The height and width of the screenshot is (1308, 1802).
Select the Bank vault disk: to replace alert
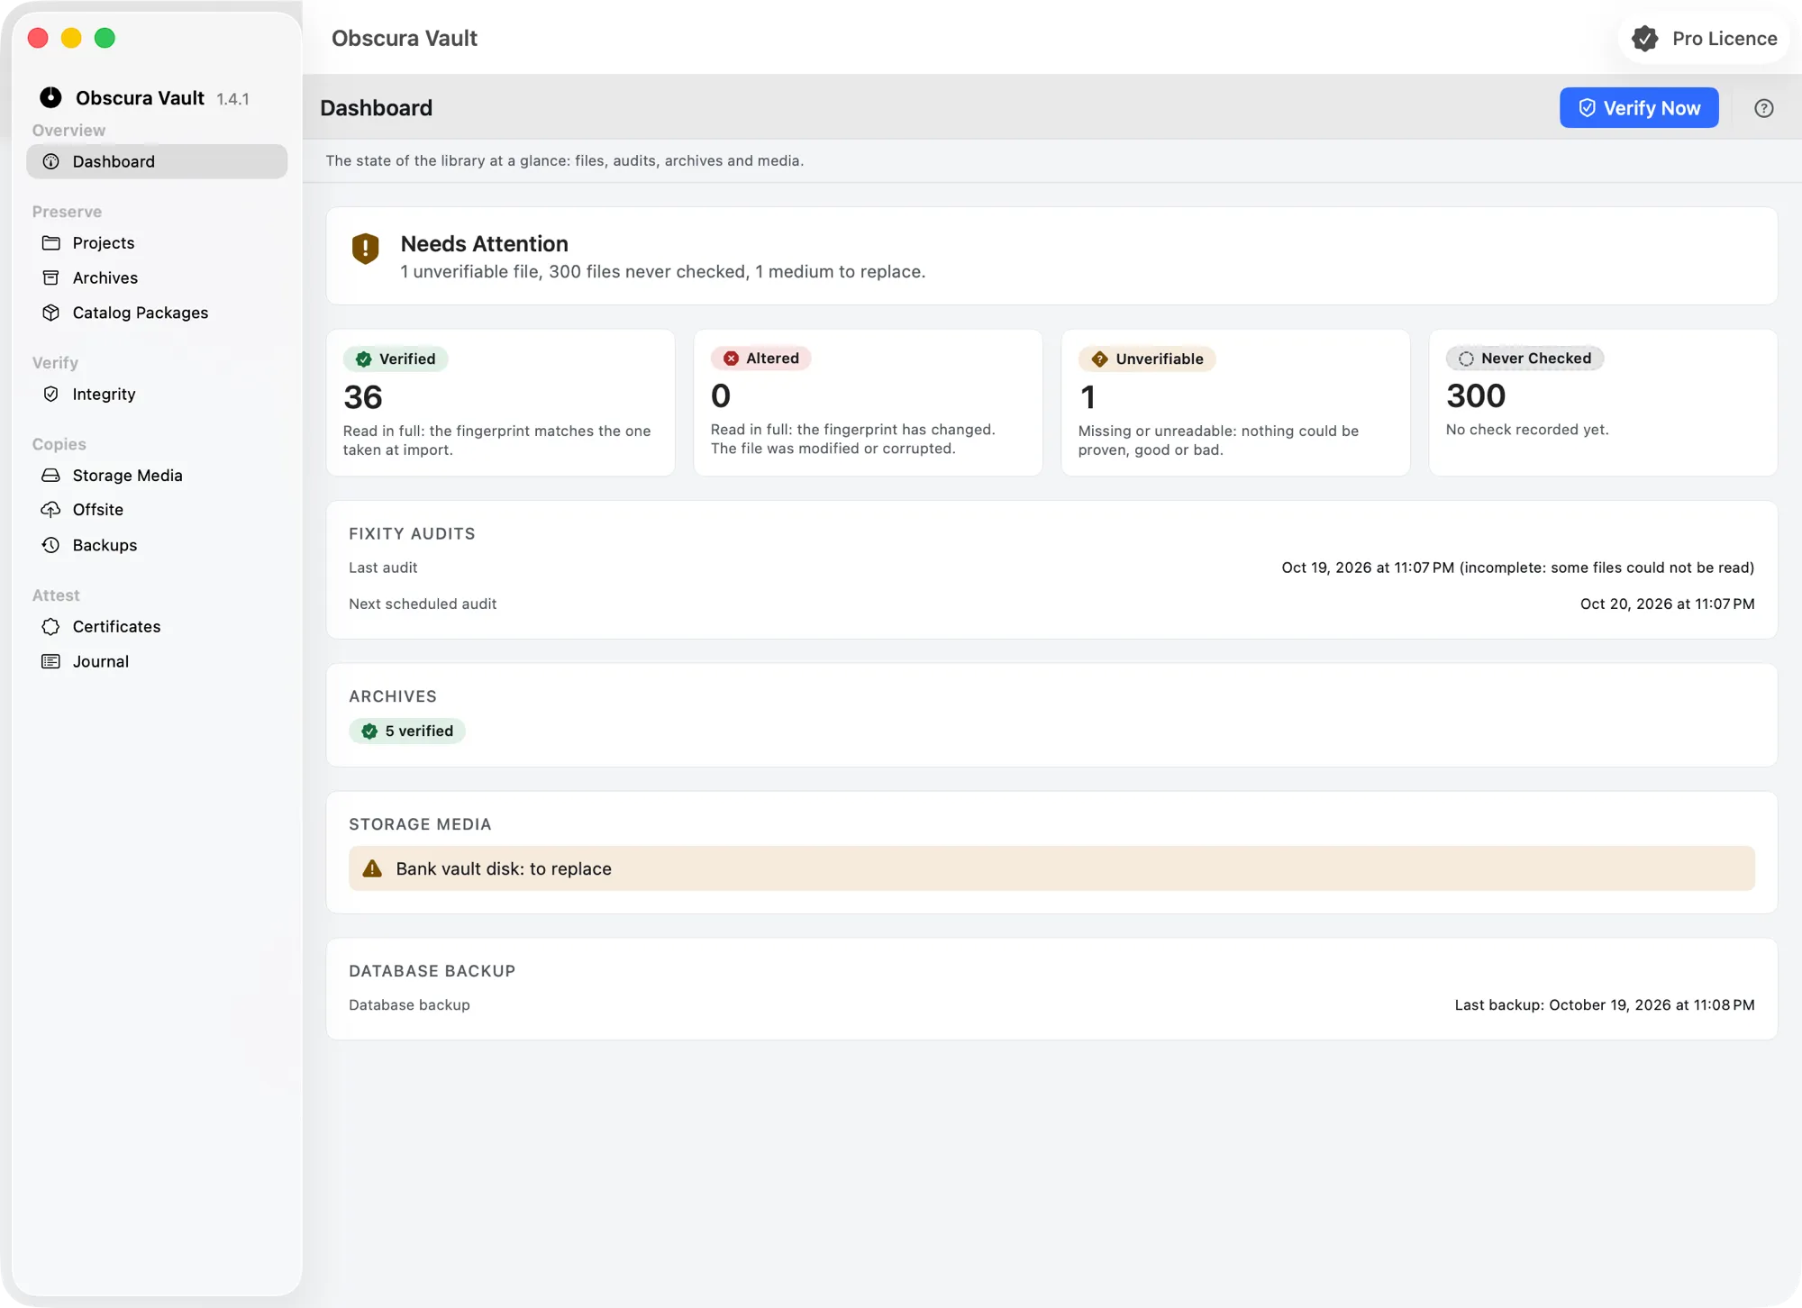[1051, 868]
